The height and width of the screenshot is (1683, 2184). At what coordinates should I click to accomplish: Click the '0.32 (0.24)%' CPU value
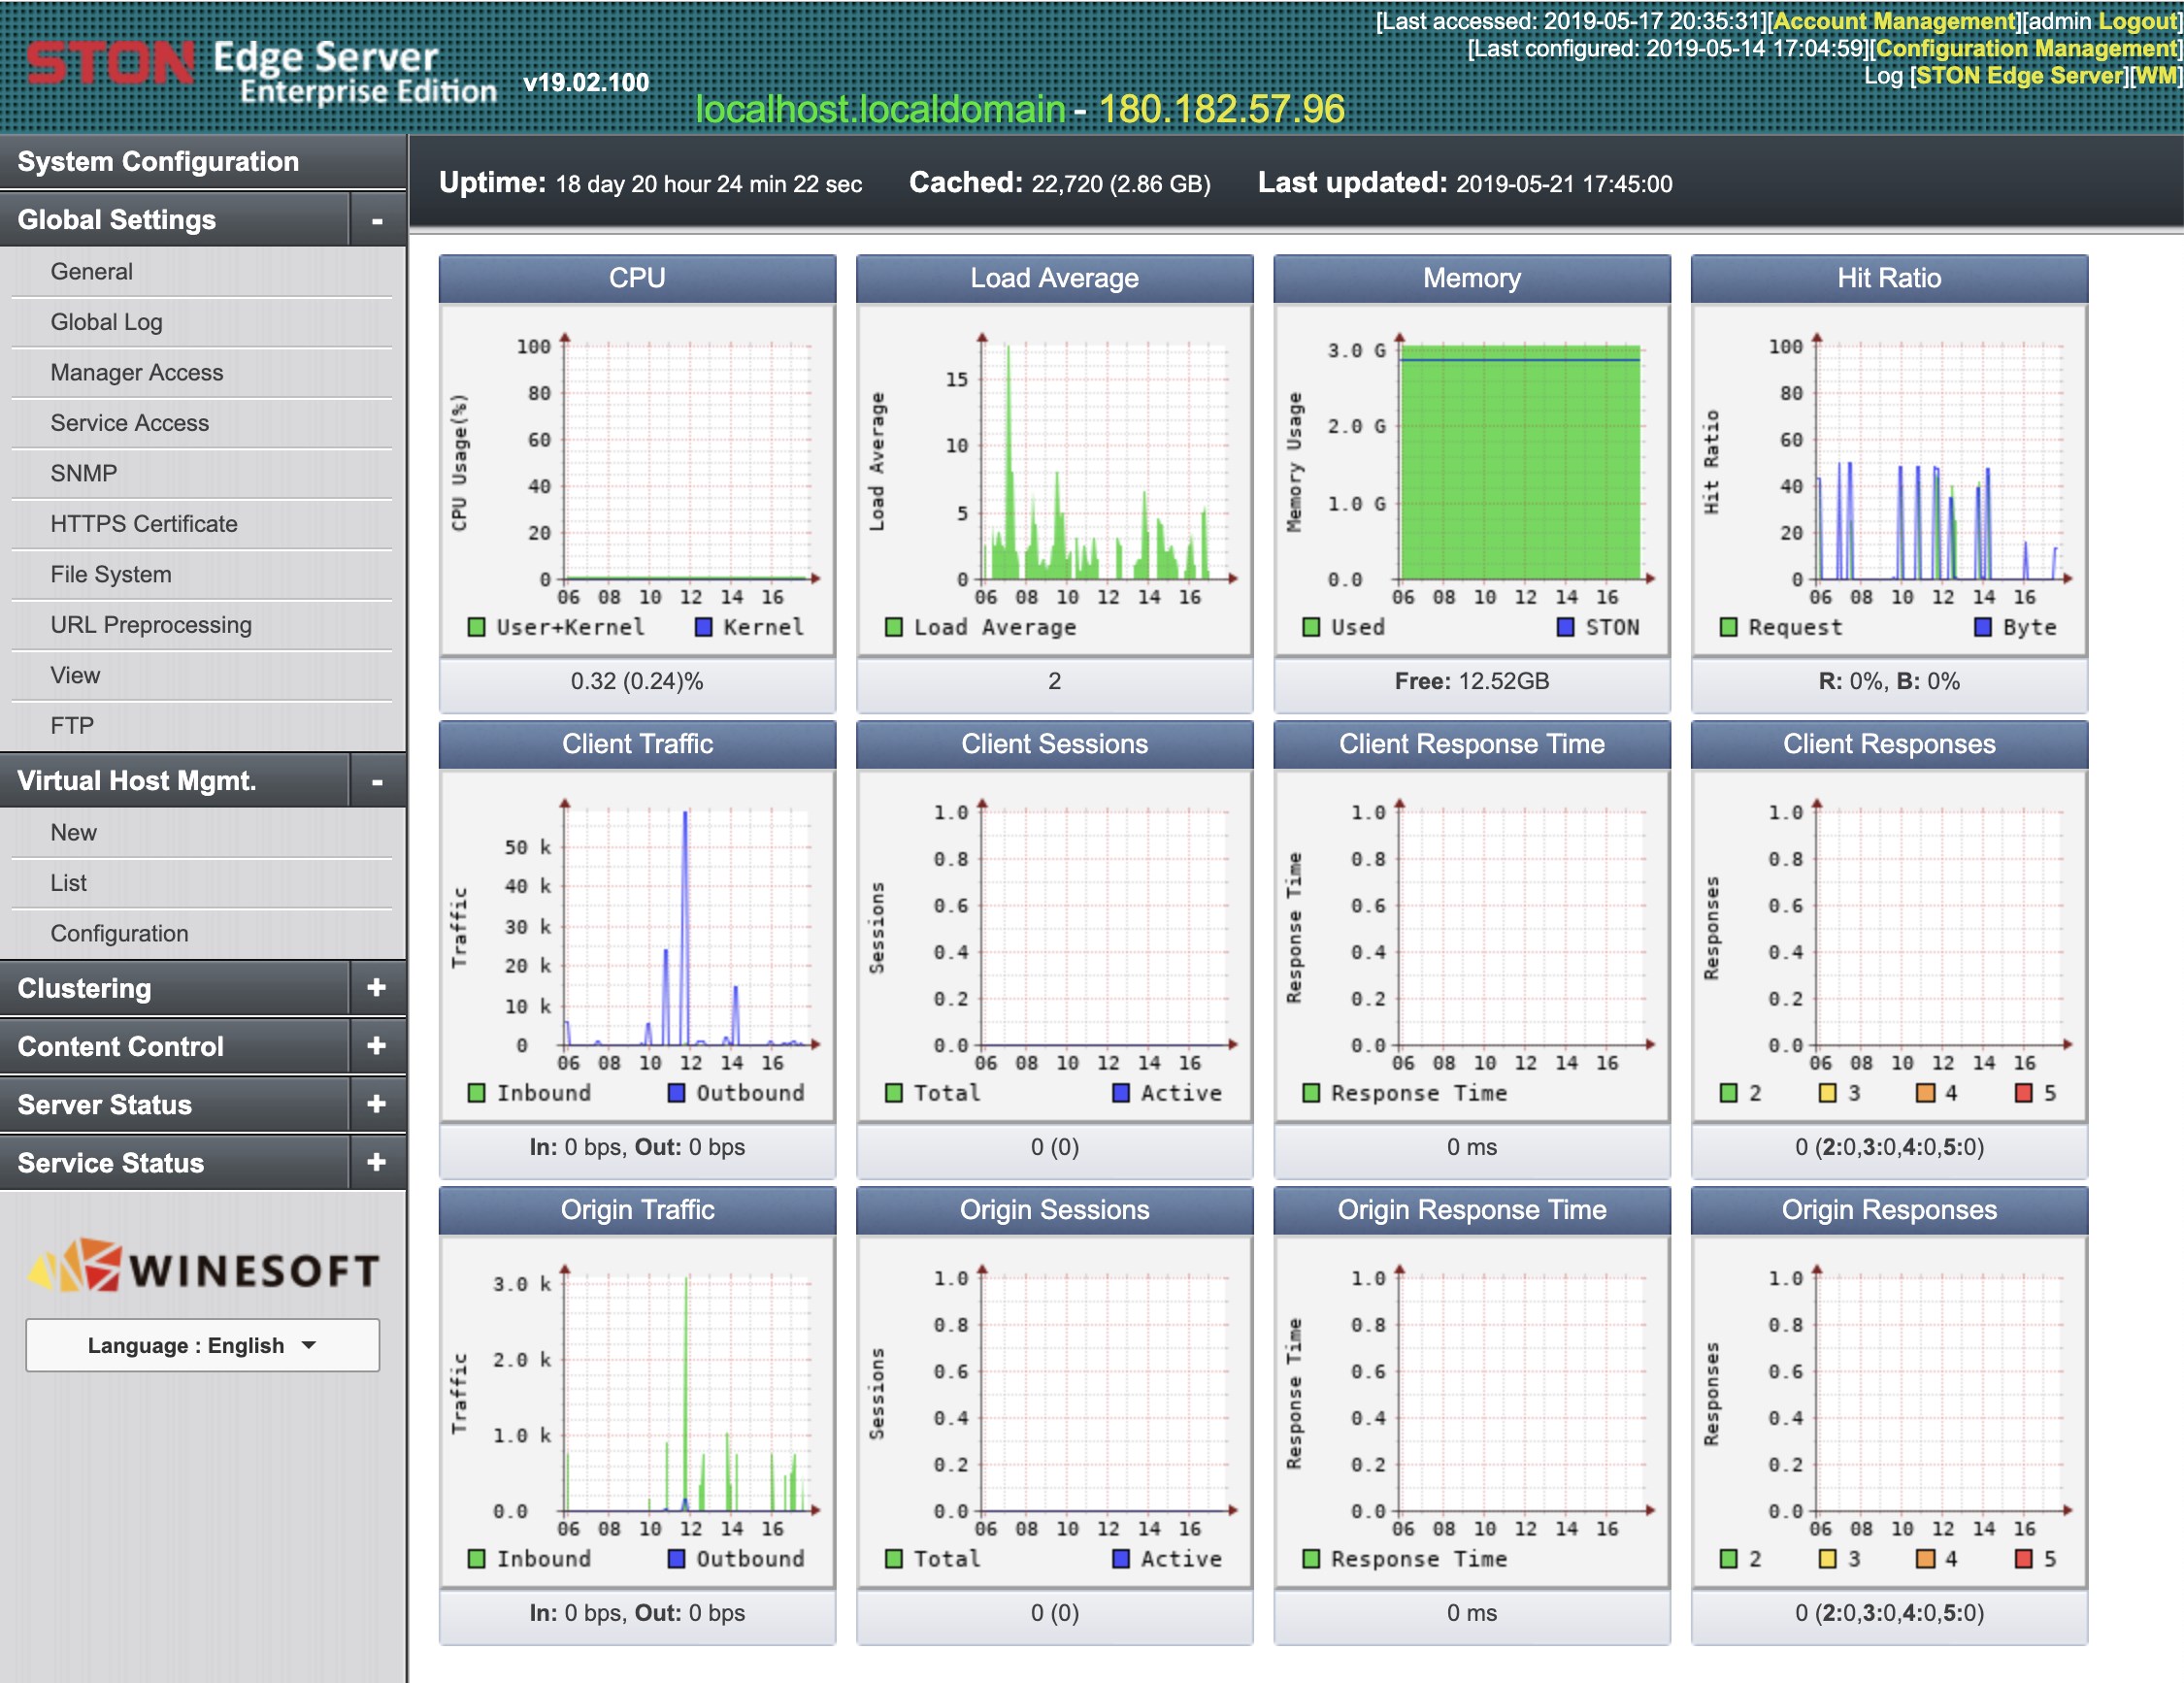click(x=637, y=681)
